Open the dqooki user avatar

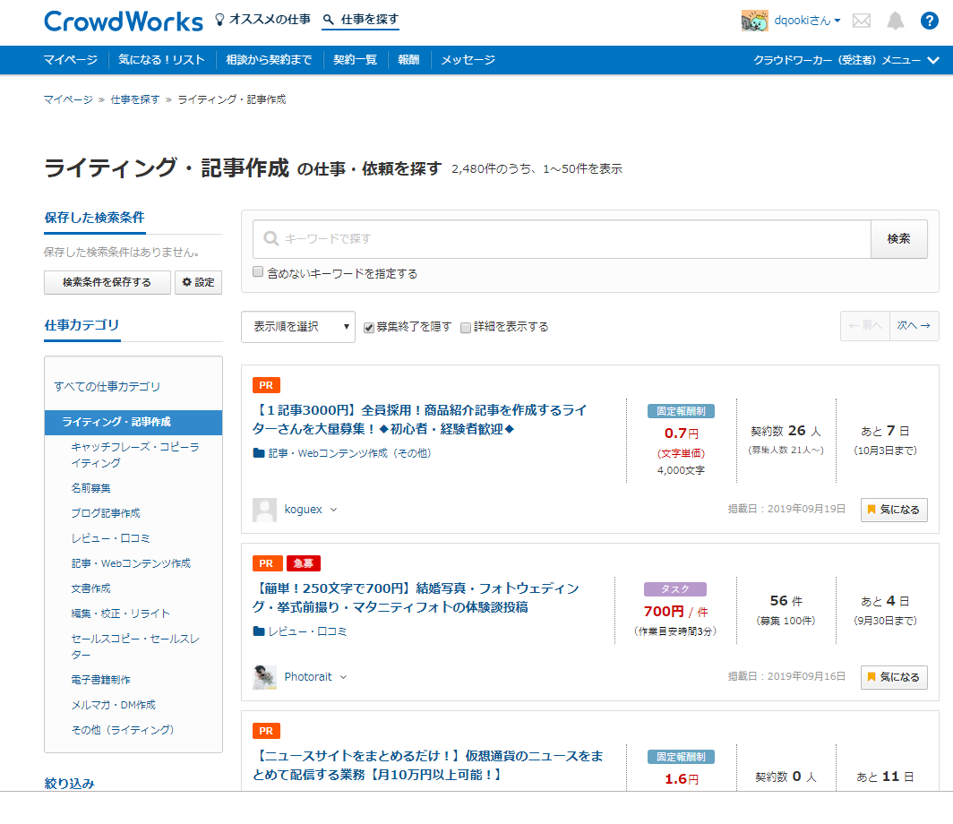tap(755, 21)
